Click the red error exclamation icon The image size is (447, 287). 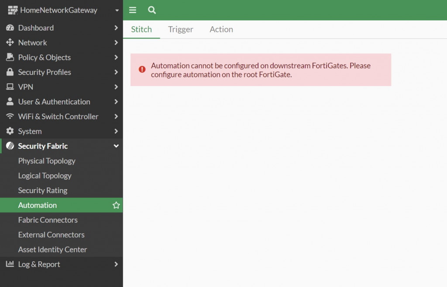[142, 69]
